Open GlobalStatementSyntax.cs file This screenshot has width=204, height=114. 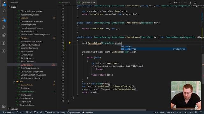tap(32, 11)
